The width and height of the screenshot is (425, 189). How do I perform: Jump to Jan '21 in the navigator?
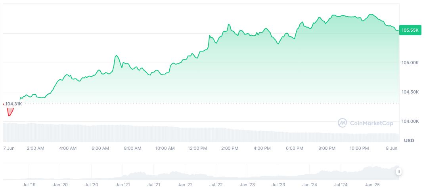123,185
